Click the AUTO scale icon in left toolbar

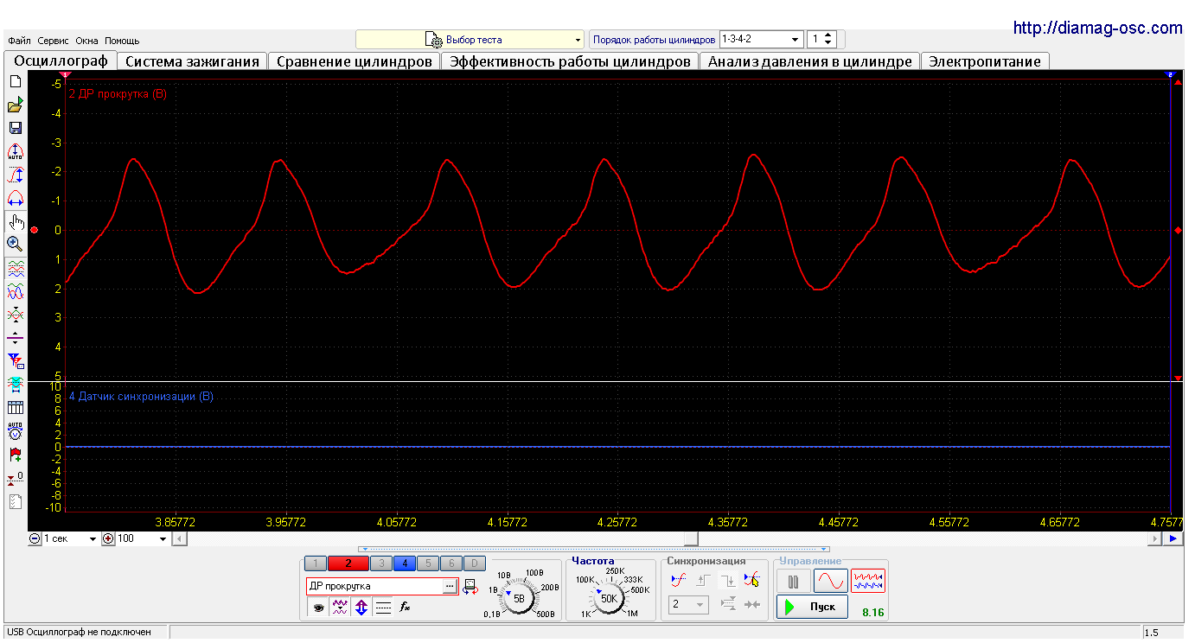point(15,151)
